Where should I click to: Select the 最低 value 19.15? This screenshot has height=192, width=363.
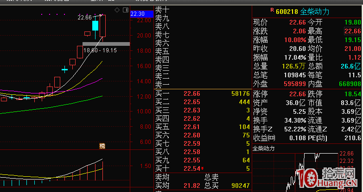(353, 40)
